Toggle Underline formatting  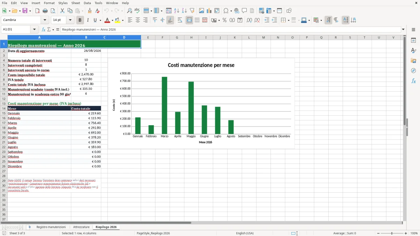click(95, 20)
